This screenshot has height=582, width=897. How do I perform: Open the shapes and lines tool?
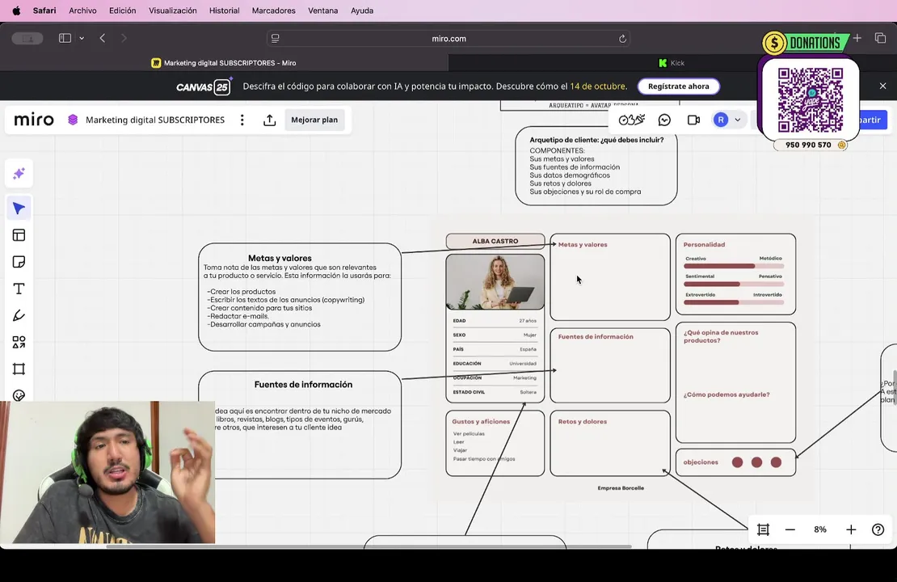pyautogui.click(x=19, y=342)
